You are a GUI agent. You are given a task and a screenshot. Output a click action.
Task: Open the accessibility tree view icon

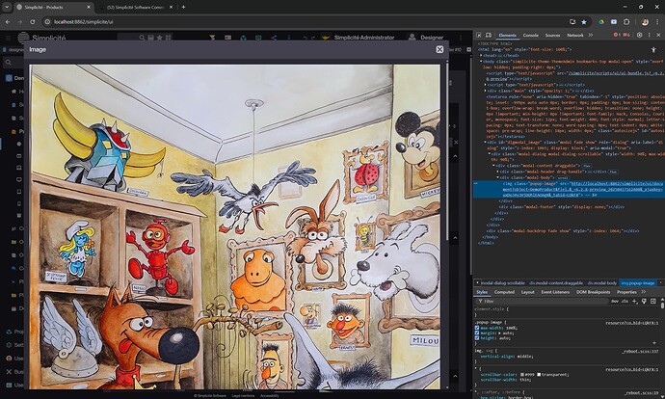tap(653, 50)
